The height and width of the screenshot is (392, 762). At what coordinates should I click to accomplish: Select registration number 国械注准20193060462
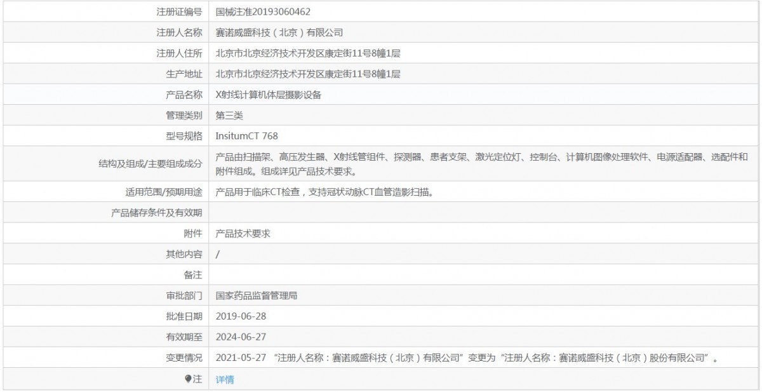(x=263, y=12)
